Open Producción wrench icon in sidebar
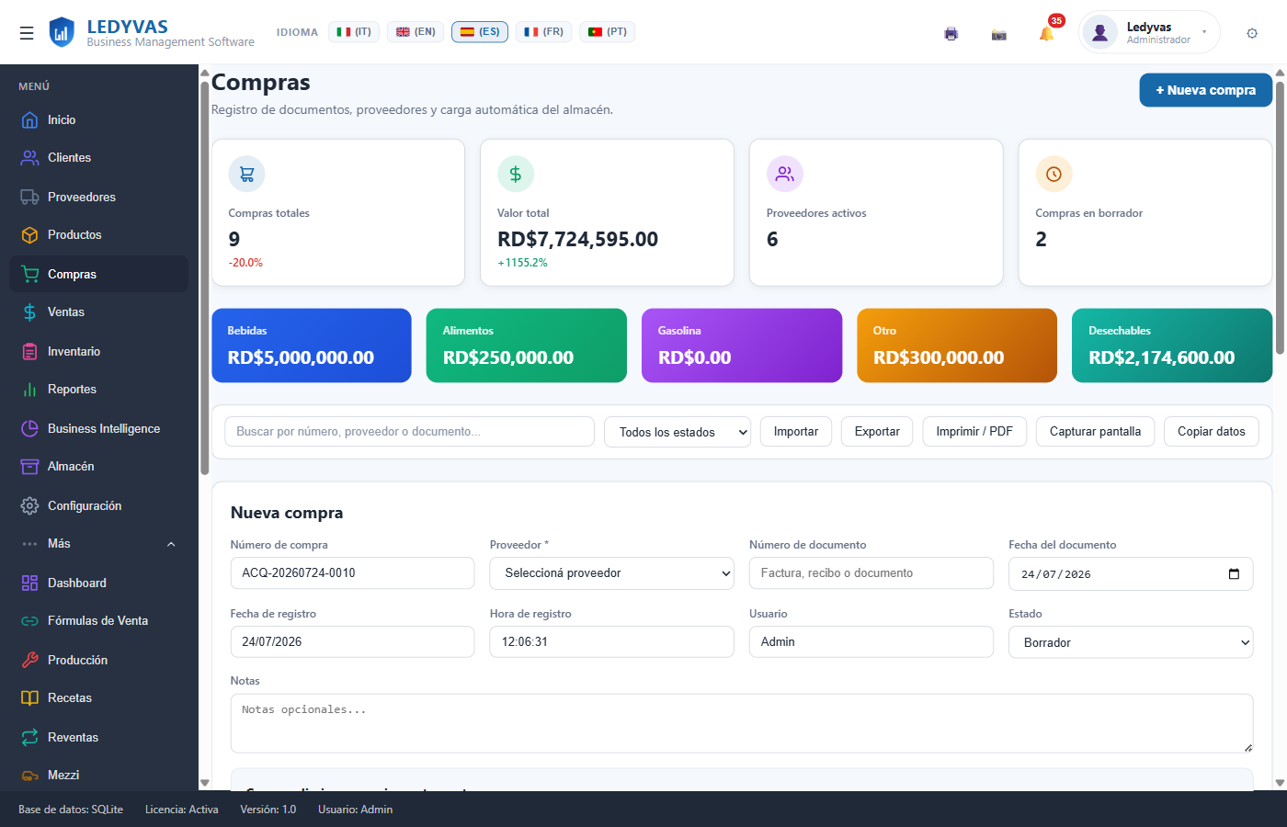The image size is (1287, 827). click(29, 660)
